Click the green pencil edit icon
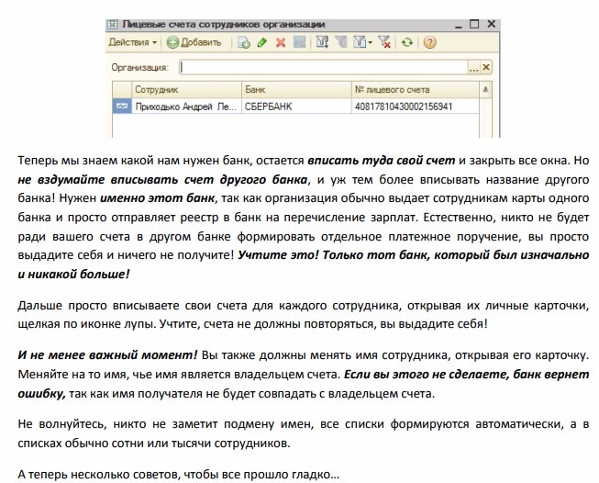The image size is (599, 483). (x=262, y=42)
